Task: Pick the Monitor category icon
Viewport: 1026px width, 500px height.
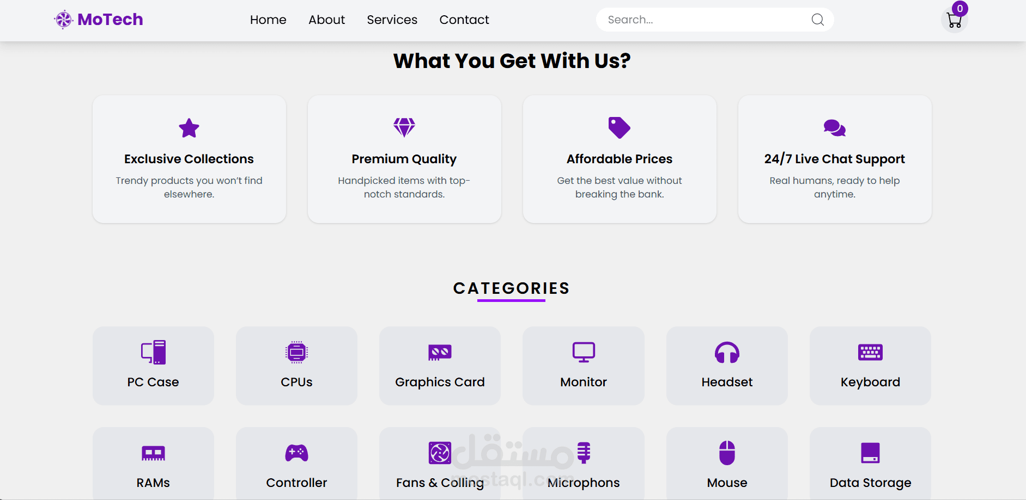Action: [584, 353]
